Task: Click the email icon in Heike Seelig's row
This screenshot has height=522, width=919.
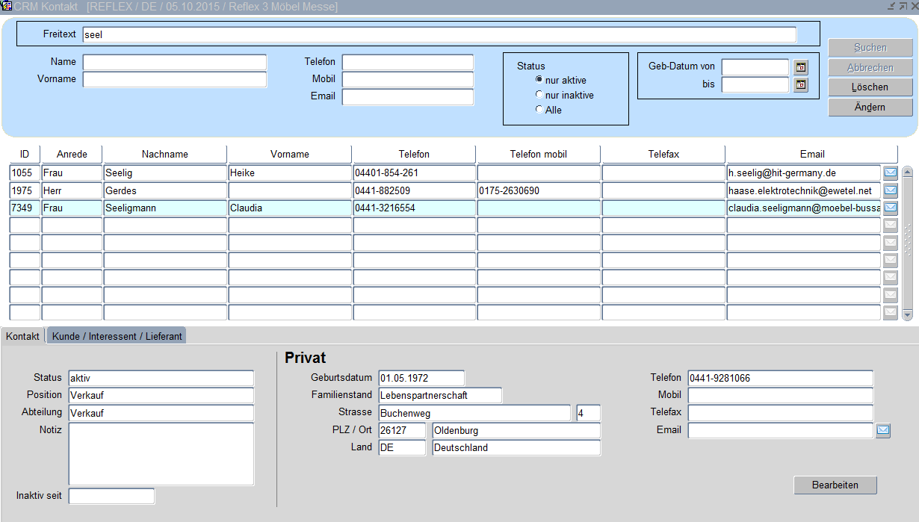Action: click(891, 173)
